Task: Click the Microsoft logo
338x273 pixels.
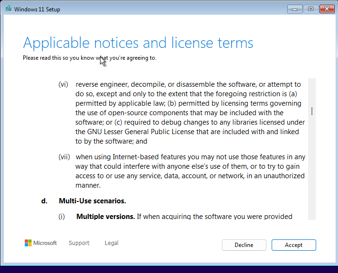Action: pos(41,243)
